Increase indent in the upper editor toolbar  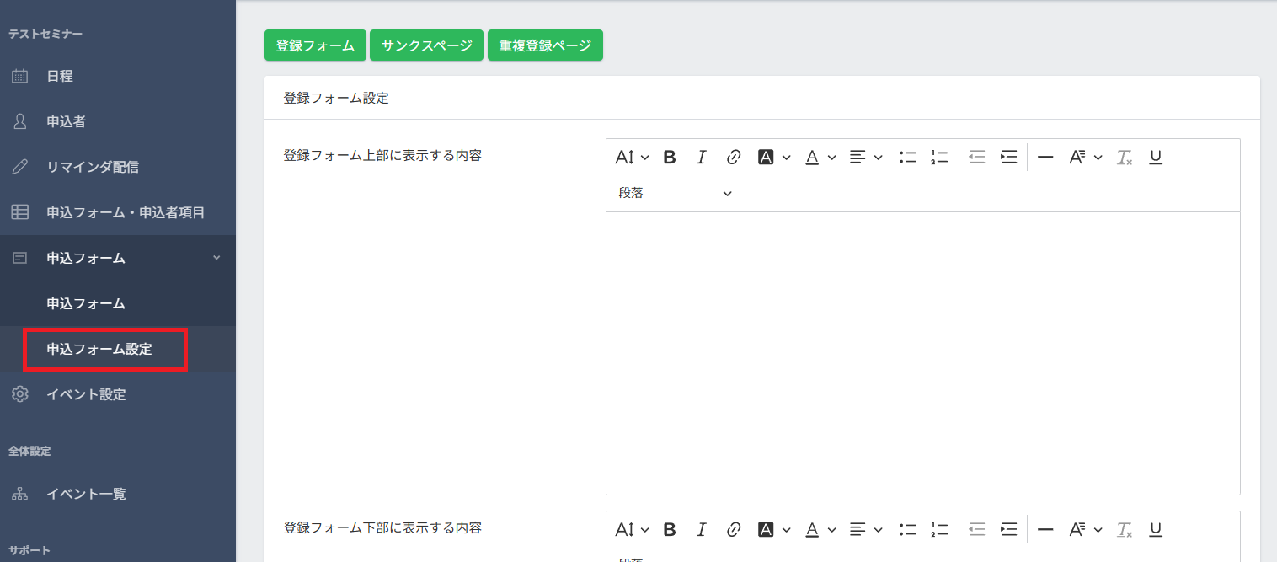coord(1008,157)
